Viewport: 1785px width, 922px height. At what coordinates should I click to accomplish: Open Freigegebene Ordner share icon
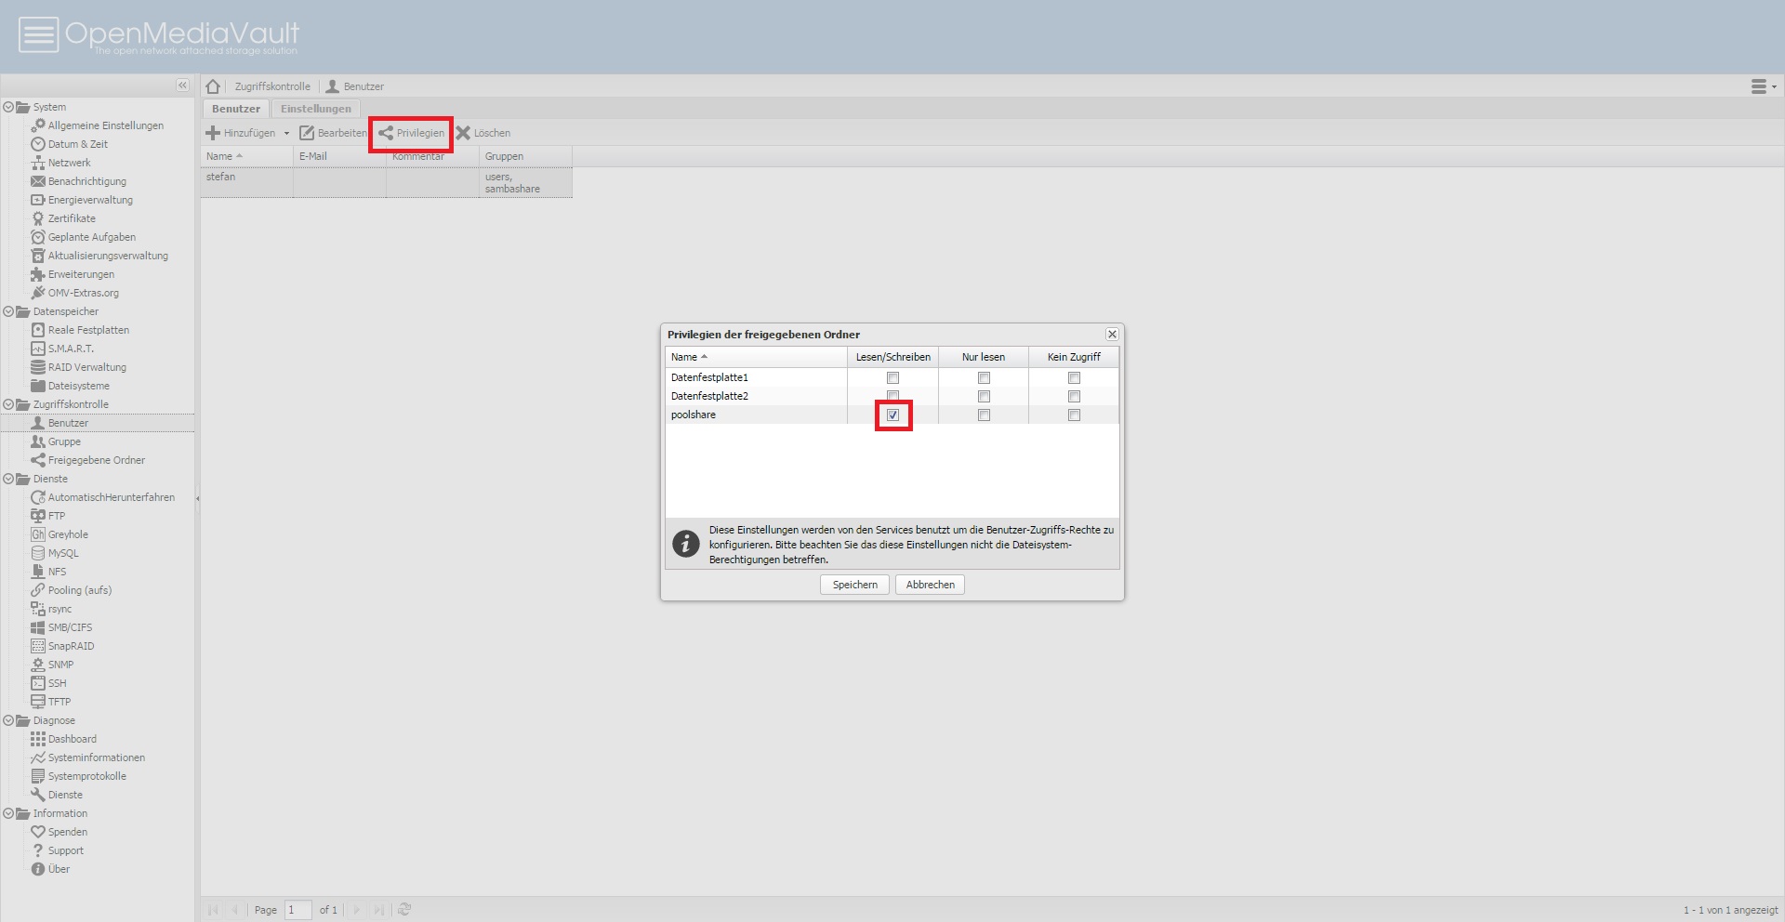click(x=38, y=460)
